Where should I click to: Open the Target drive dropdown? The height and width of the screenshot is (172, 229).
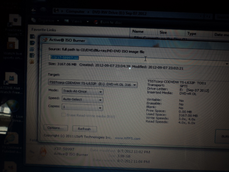click(x=93, y=84)
